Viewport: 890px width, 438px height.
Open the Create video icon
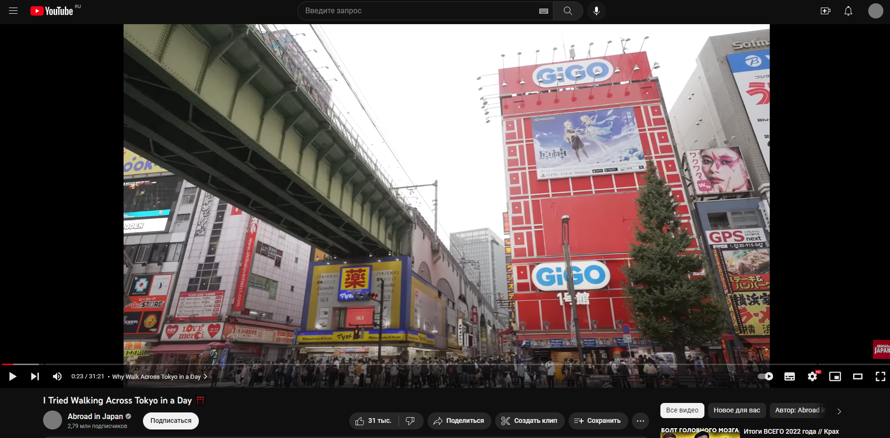826,11
